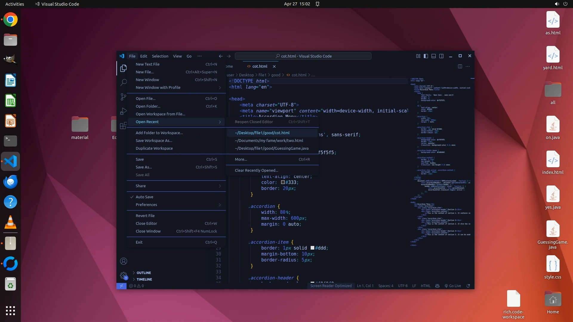Click the Split Editor Right icon
Image resolution: width=573 pixels, height=322 pixels.
460,66
